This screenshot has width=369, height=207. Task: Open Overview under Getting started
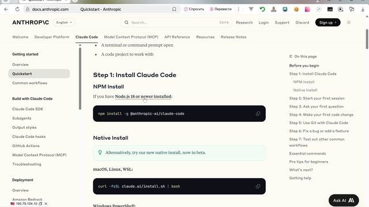click(x=21, y=64)
